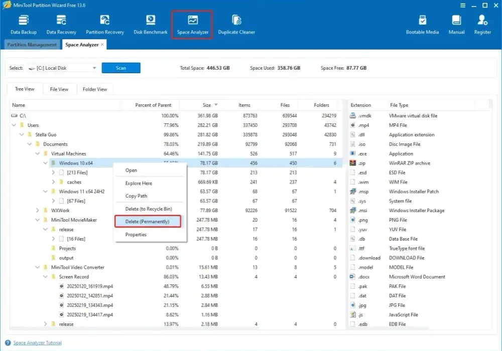
Task: Launch Data Recovery from the toolbar
Action: [61, 24]
